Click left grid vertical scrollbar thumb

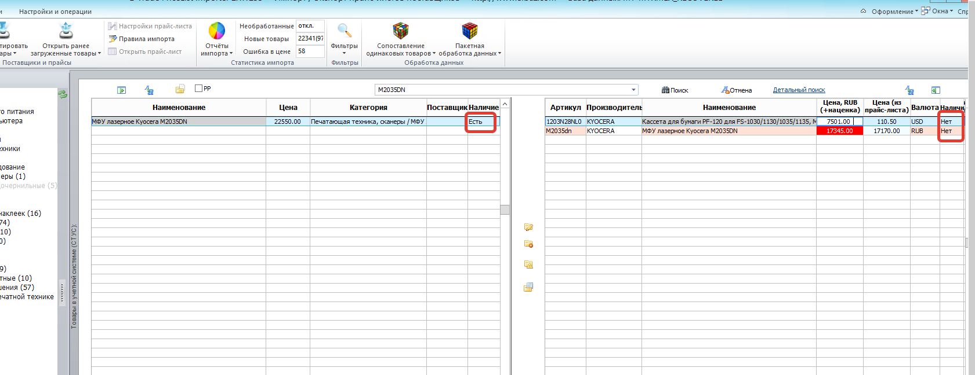coord(505,209)
